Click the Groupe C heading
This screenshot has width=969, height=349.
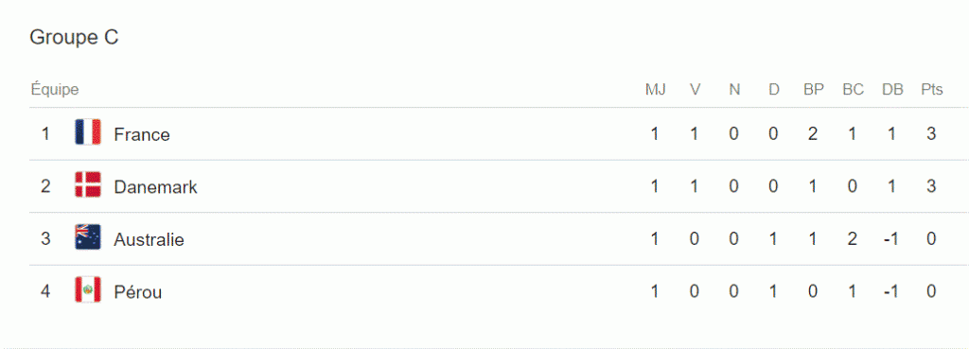click(x=74, y=38)
